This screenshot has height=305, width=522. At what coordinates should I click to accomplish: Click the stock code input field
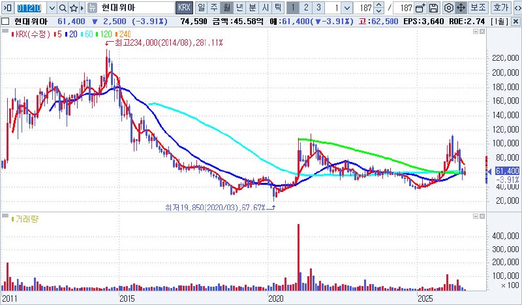31,8
